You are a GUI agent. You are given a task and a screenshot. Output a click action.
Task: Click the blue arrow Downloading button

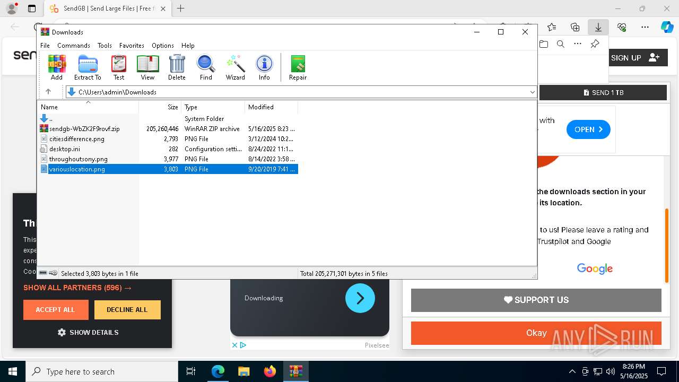click(x=360, y=298)
